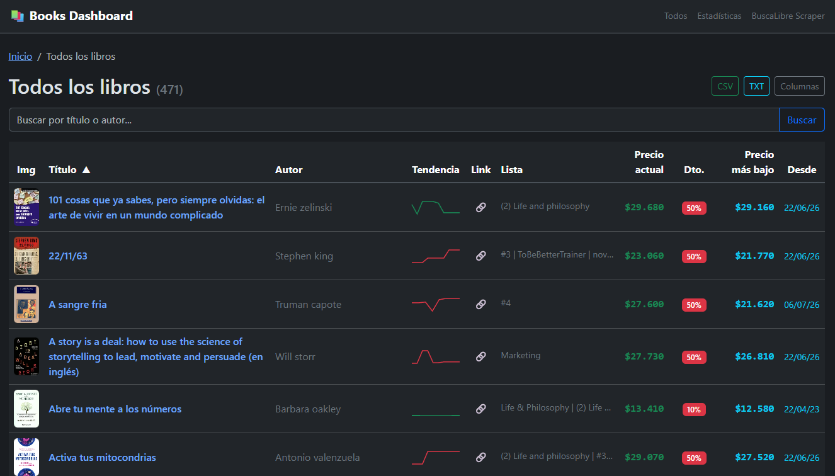Open the Columnas column chooser
Viewport: 835px width, 476px height.
tap(800, 86)
